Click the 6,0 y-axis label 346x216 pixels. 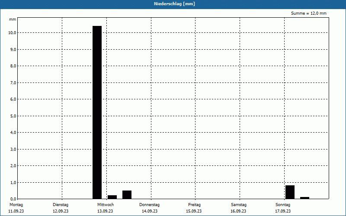point(13,99)
